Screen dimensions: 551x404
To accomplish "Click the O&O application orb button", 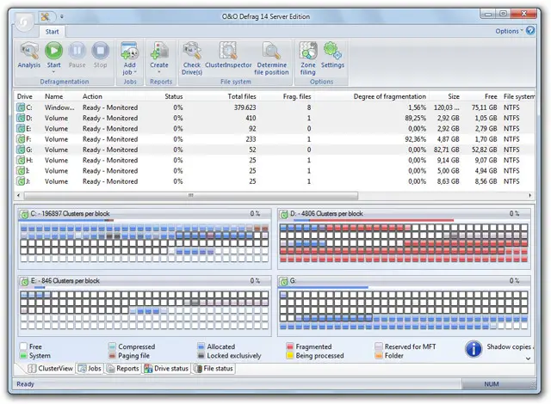I will pos(24,23).
